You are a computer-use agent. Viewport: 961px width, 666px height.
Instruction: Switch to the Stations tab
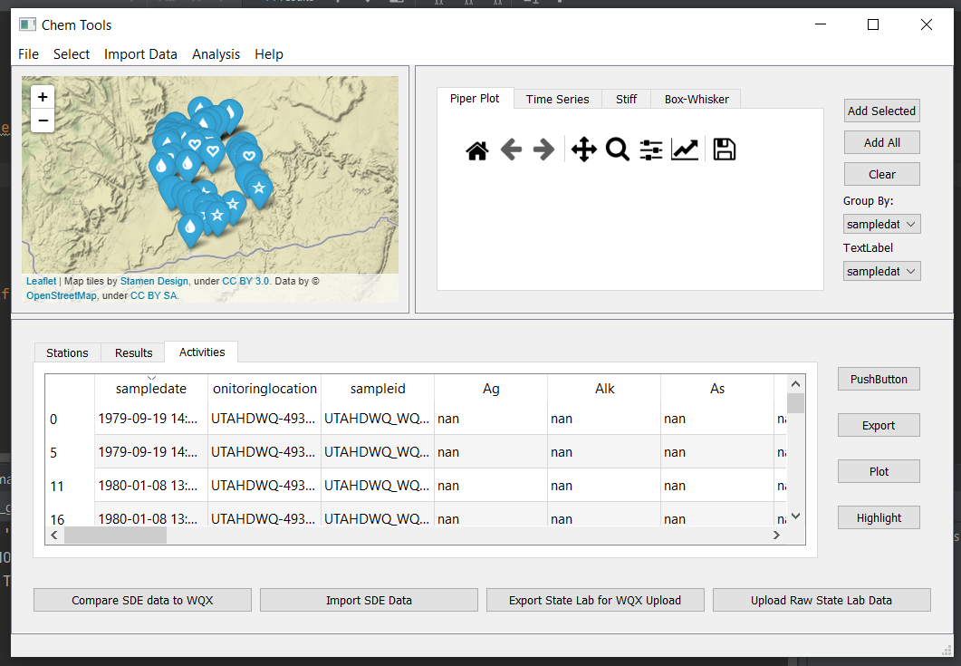click(66, 352)
